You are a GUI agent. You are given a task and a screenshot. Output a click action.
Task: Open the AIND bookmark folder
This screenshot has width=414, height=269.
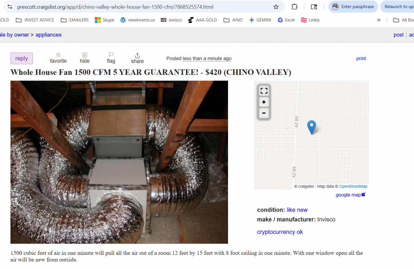(x=233, y=20)
